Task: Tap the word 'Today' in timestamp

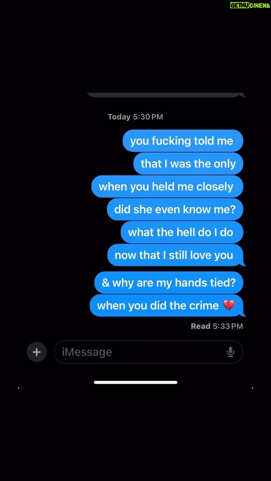Action: (119, 117)
